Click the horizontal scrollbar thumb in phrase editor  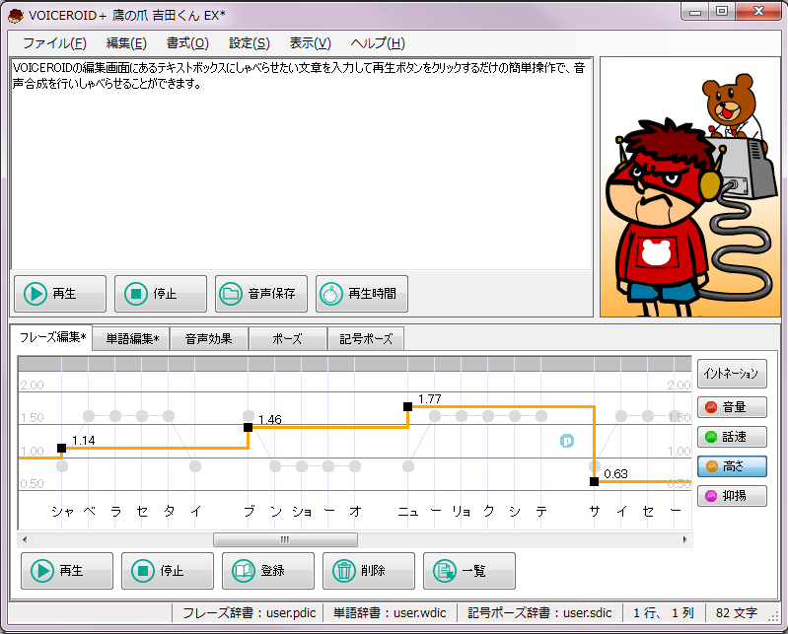pos(285,540)
